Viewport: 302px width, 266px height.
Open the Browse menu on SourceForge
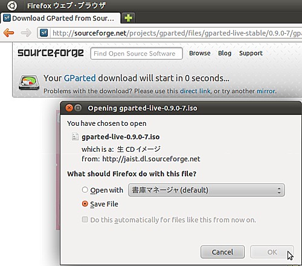(200, 53)
